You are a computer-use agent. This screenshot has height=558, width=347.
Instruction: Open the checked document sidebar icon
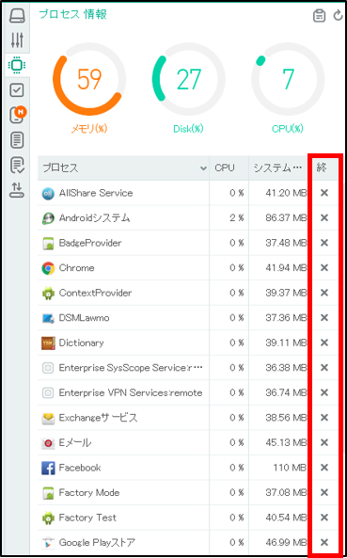click(x=17, y=166)
